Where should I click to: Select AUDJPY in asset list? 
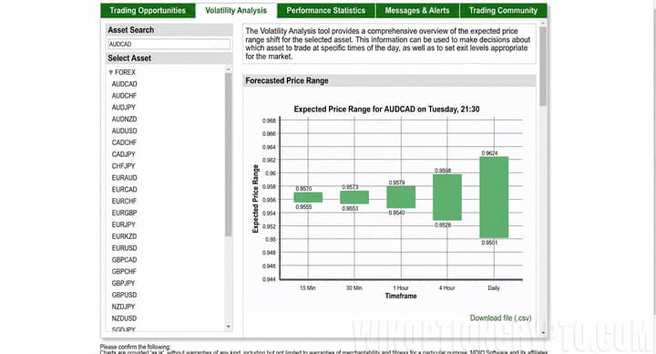(123, 108)
